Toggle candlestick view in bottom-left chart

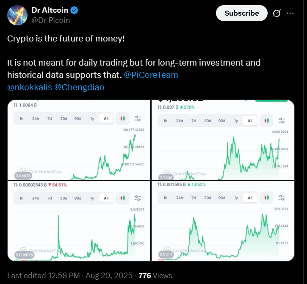click(x=122, y=198)
